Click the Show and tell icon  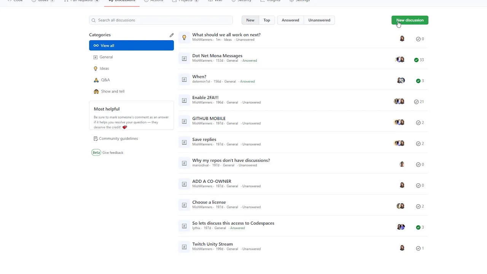[x=96, y=91]
